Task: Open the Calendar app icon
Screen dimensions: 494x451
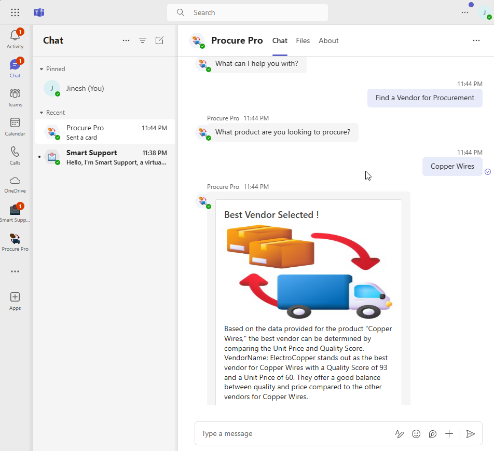Action: (15, 126)
